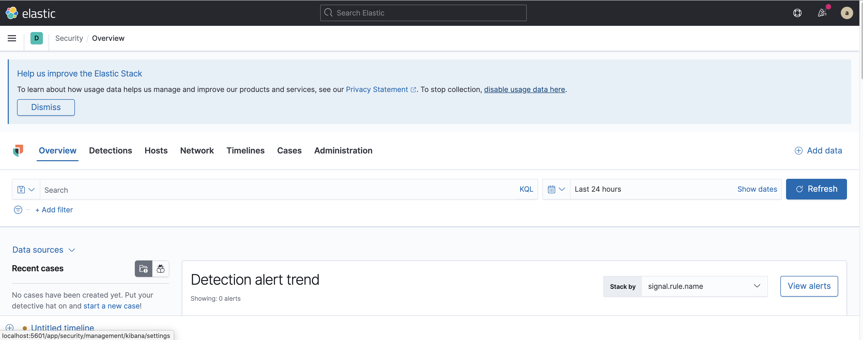Viewport: 863px width, 340px height.
Task: Open the user avatar menu
Action: (x=846, y=13)
